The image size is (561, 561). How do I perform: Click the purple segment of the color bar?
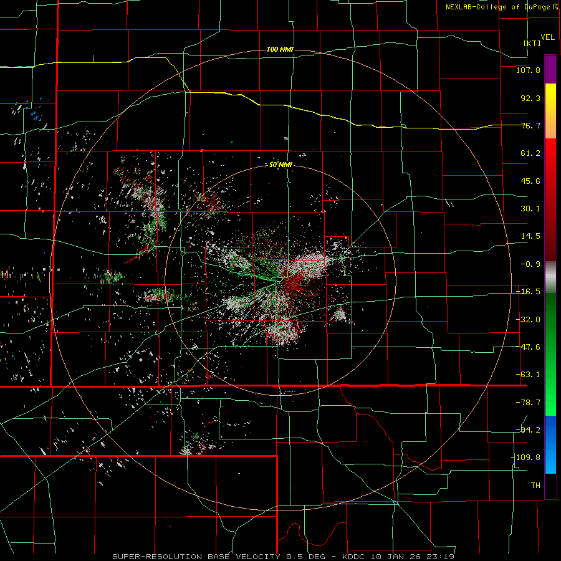[550, 69]
